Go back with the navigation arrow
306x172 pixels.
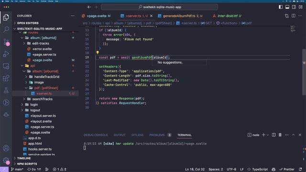pos(89,7)
